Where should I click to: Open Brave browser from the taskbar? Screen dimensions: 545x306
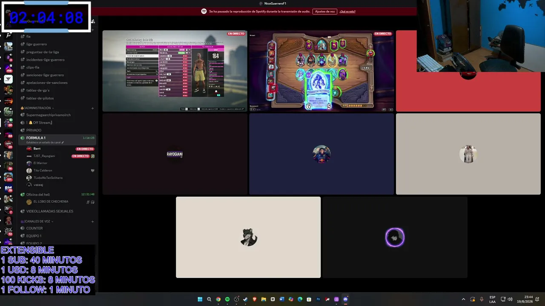pos(255,299)
